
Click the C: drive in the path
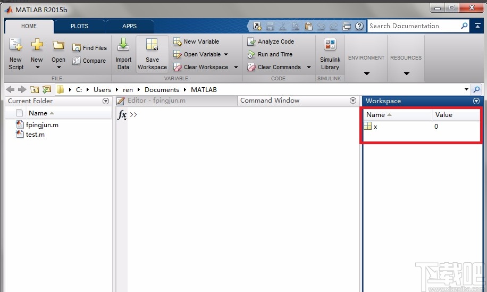(79, 90)
